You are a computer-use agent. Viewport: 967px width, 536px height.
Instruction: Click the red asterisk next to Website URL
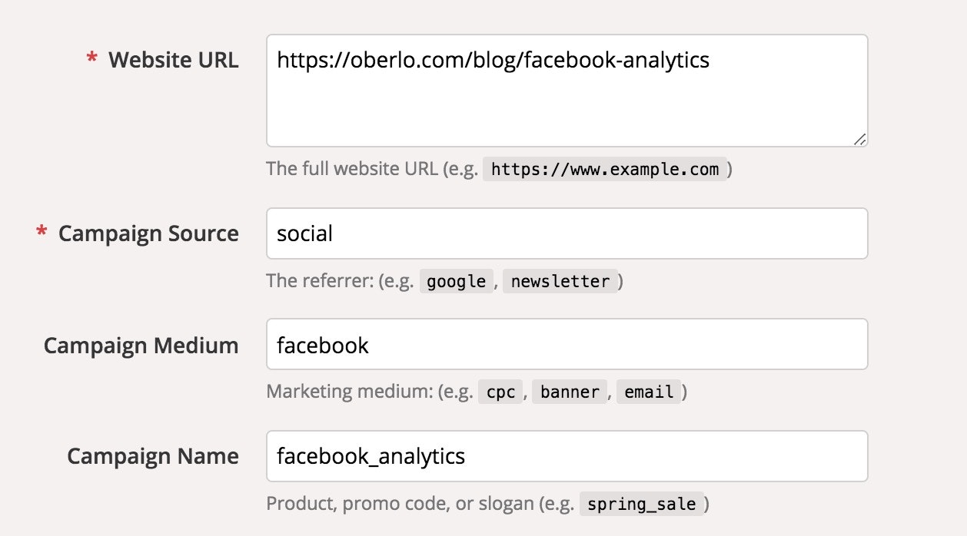click(92, 58)
